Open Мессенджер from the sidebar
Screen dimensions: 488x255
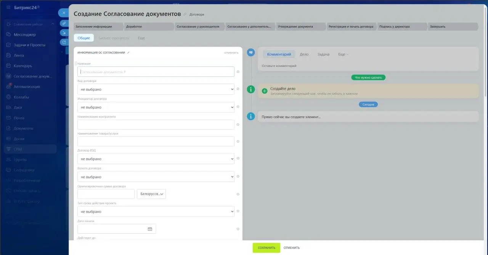(x=24, y=35)
